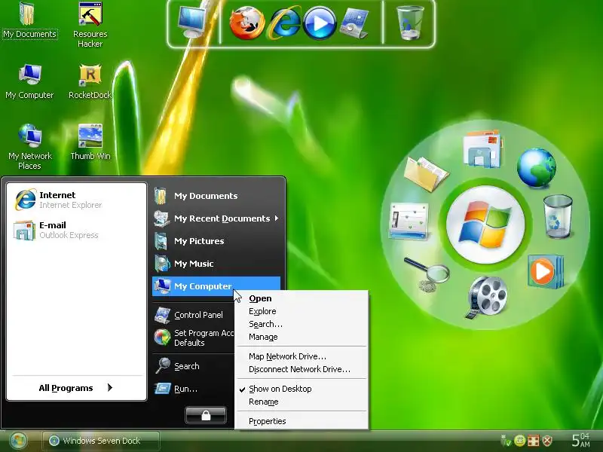Image resolution: width=603 pixels, height=452 pixels.
Task: Click the green network tray icon
Action: click(506, 441)
